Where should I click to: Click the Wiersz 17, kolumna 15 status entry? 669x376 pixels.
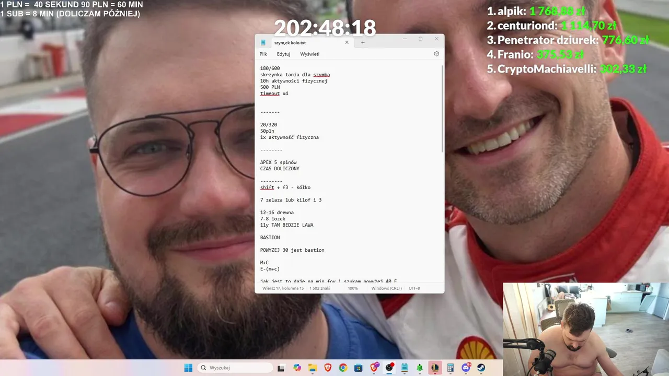pos(283,288)
